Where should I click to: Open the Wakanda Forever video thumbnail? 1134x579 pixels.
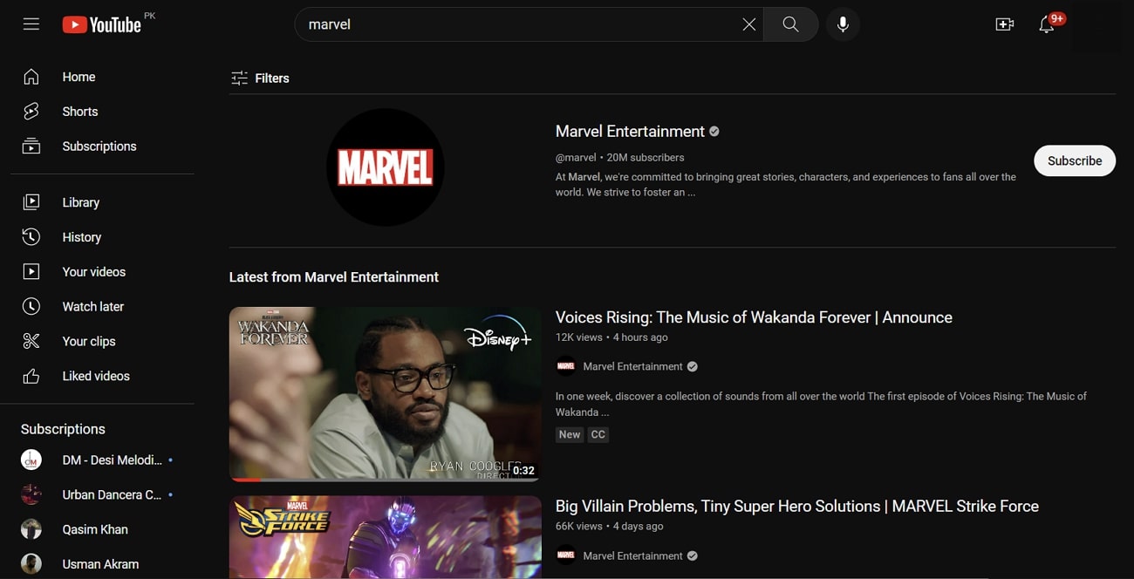click(386, 394)
